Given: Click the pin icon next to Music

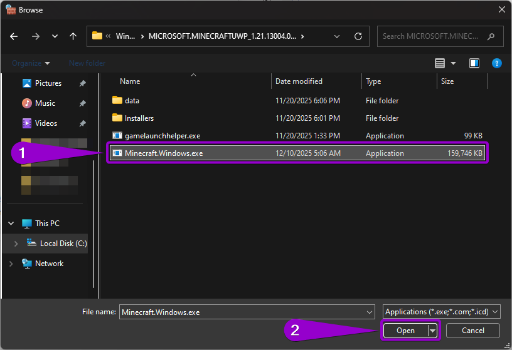Looking at the screenshot, I should pos(82,103).
